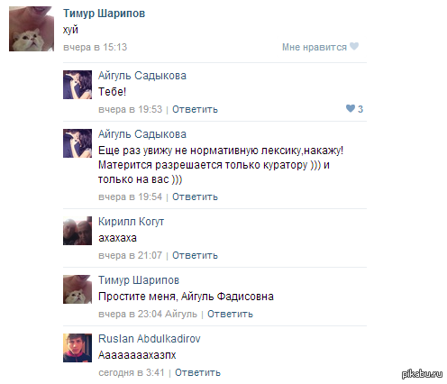The width and height of the screenshot is (447, 384).
Task: Reply to the 19:54 comment about лексику
Action: pos(195,197)
